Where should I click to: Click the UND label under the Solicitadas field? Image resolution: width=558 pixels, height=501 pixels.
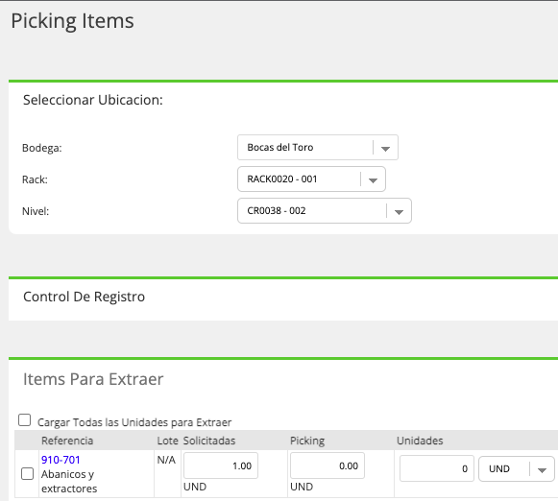195,487
